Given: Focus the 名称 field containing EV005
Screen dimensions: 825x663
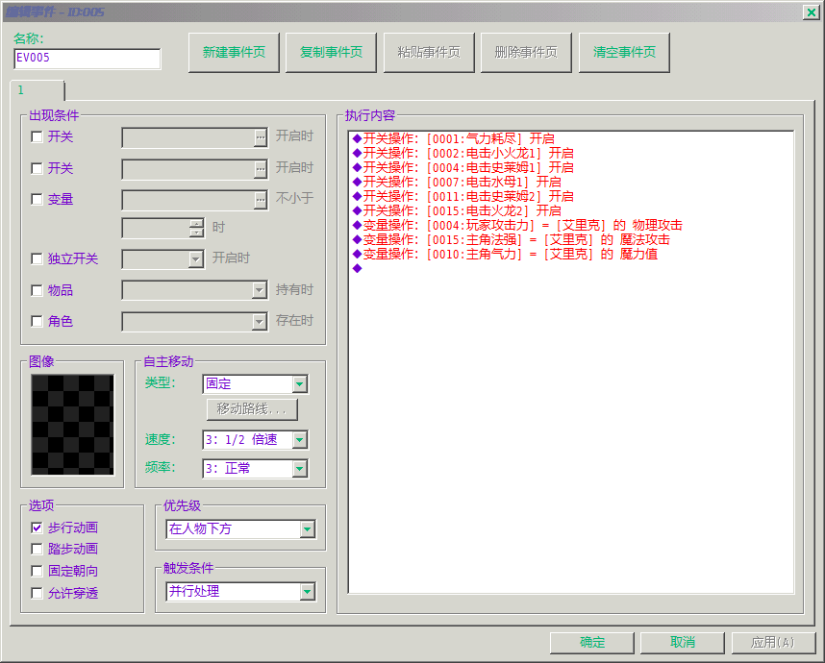Looking at the screenshot, I should 87,59.
